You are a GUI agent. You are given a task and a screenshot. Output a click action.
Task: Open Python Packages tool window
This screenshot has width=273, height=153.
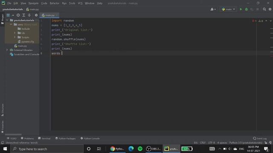[65, 139]
